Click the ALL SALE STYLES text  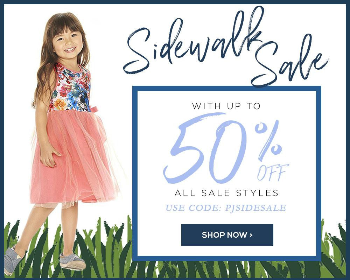[226, 193]
